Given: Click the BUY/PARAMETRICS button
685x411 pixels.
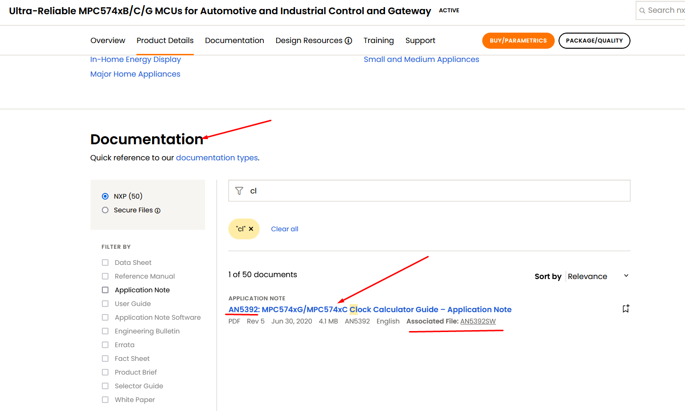Looking at the screenshot, I should pyautogui.click(x=518, y=41).
